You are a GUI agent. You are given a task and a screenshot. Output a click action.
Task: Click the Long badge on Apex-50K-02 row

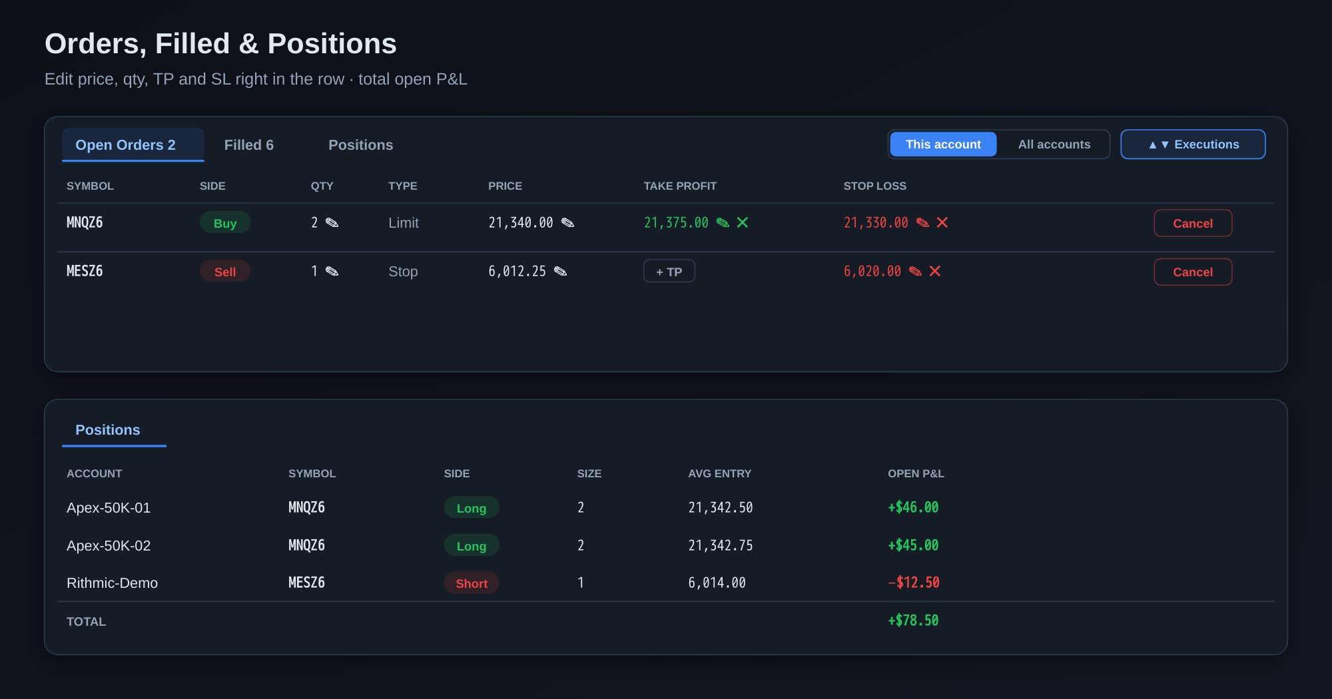tap(472, 546)
